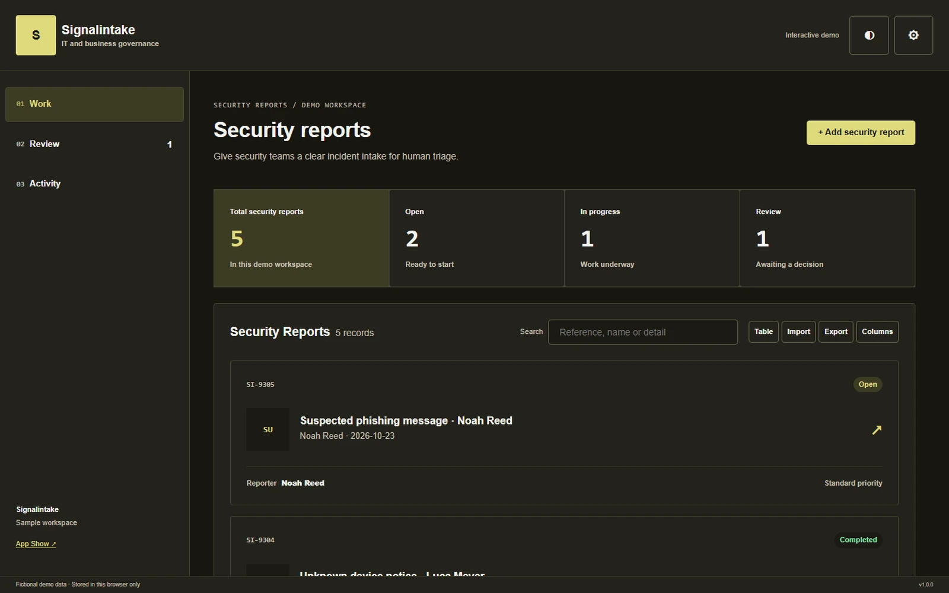Click 'Noah Reed · 2026-10-23' subtitle
The height and width of the screenshot is (593, 949).
pos(347,436)
